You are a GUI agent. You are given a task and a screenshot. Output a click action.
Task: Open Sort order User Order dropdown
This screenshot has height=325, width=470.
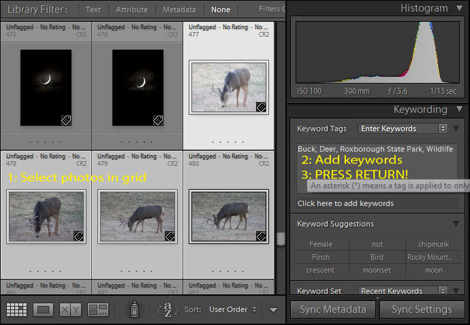tap(232, 309)
